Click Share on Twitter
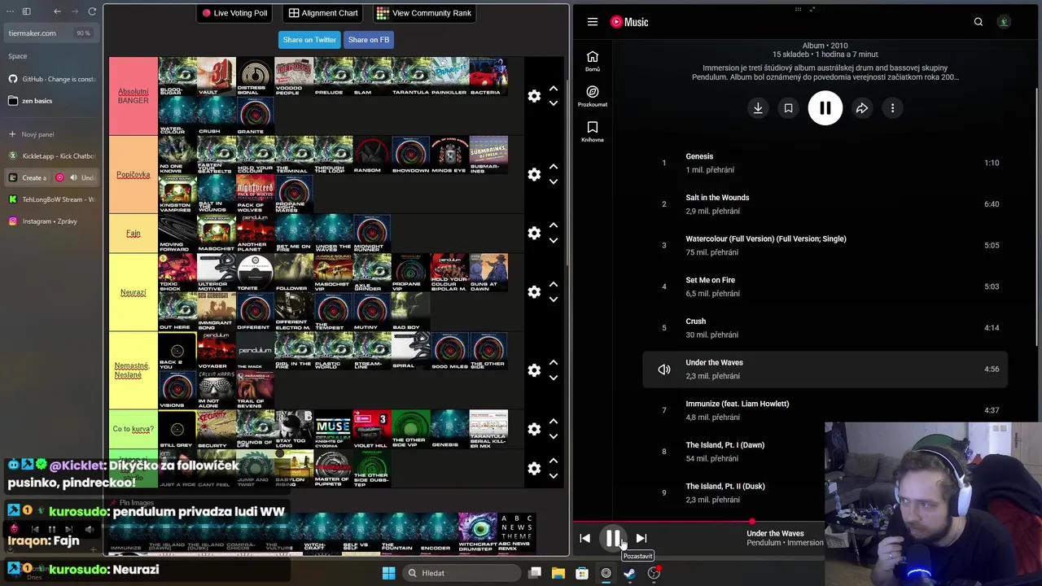1042x586 pixels. [x=309, y=40]
